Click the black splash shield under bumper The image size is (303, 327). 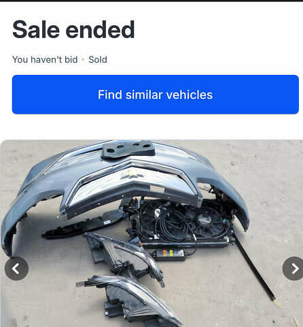84,223
